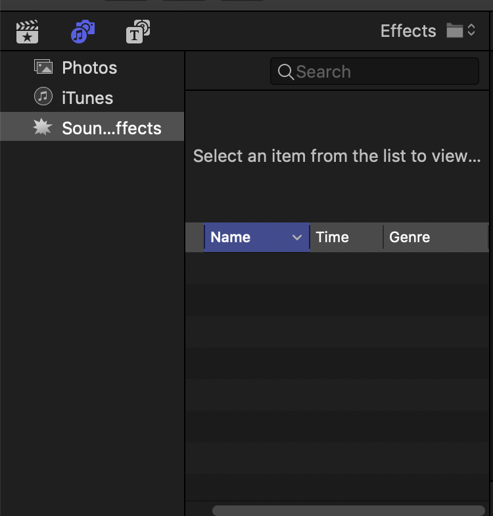Click the music note icon beside iTunes
The width and height of the screenshot is (493, 516).
click(x=43, y=97)
